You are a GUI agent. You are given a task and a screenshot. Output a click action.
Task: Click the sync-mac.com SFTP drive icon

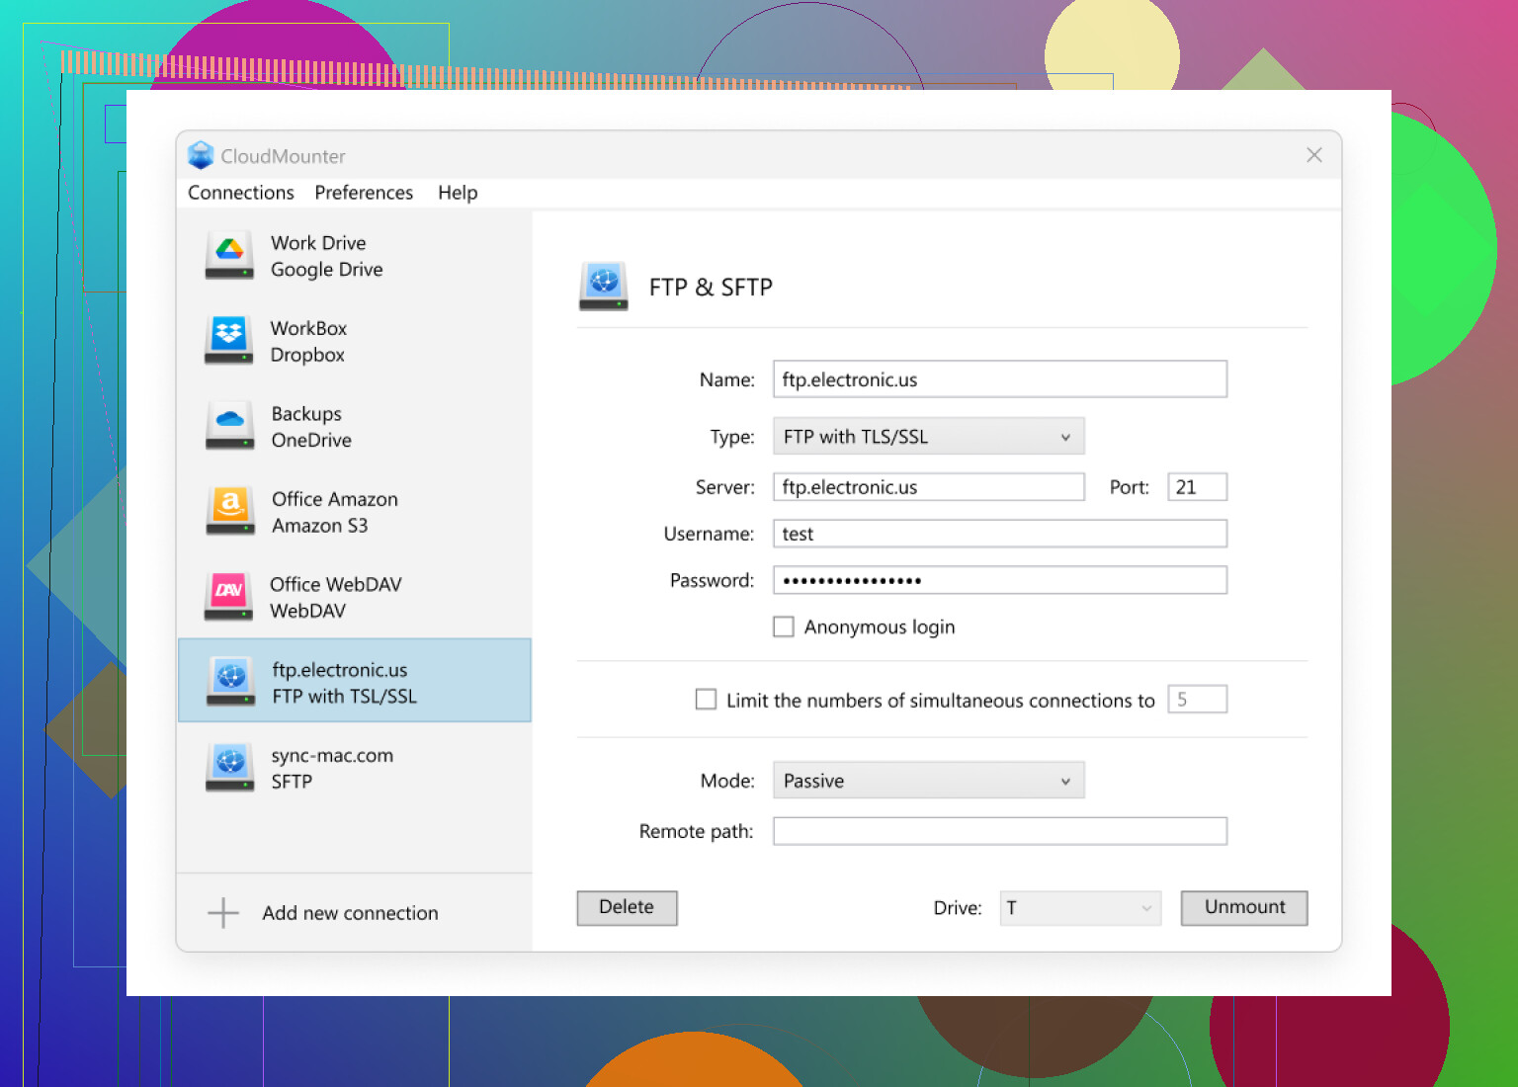[229, 768]
